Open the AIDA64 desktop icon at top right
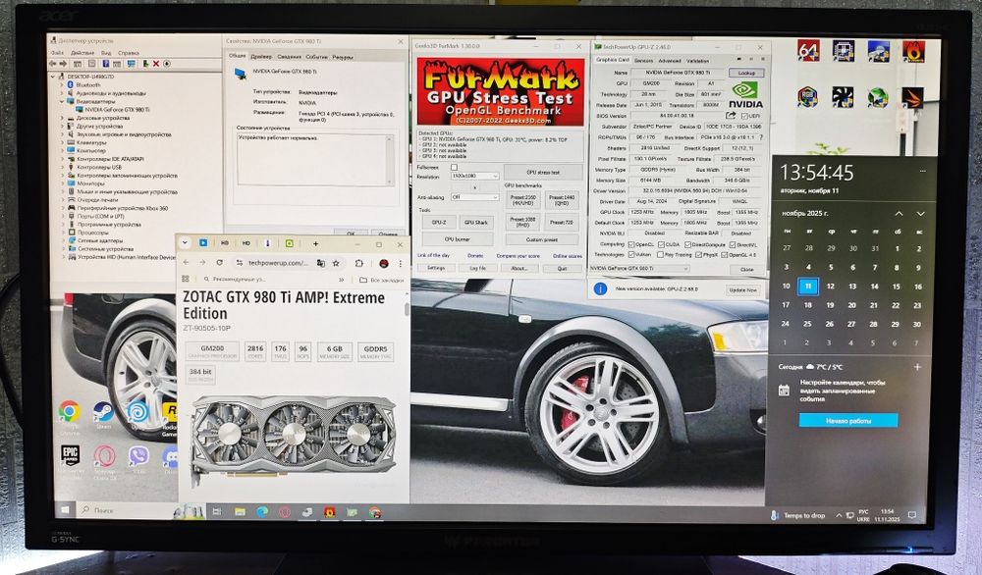 (x=808, y=51)
